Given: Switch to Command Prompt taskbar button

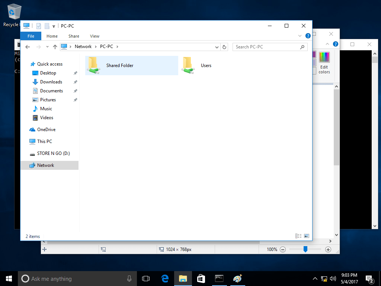Looking at the screenshot, I should pos(219,279).
